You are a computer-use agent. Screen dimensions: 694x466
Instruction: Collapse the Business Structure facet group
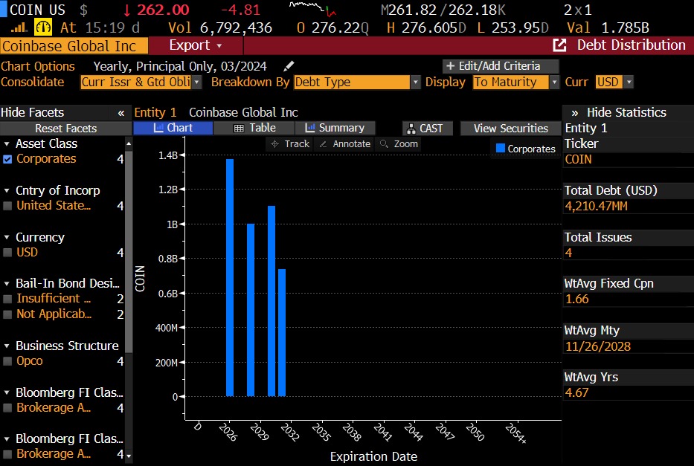click(7, 346)
